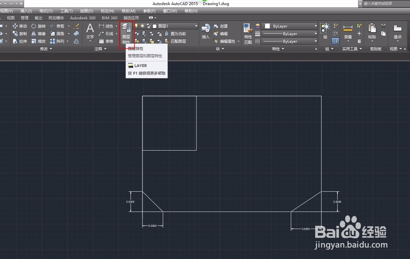Screen dimensions: 410x259
Task: Click the Erase icon in Modify panel
Action: coord(76,26)
